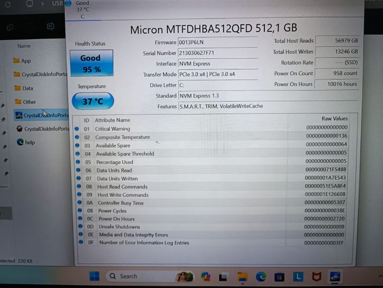This screenshot has width=383, height=288.
Task: Click the blue status dot for Percentage Used
Action: [78, 162]
